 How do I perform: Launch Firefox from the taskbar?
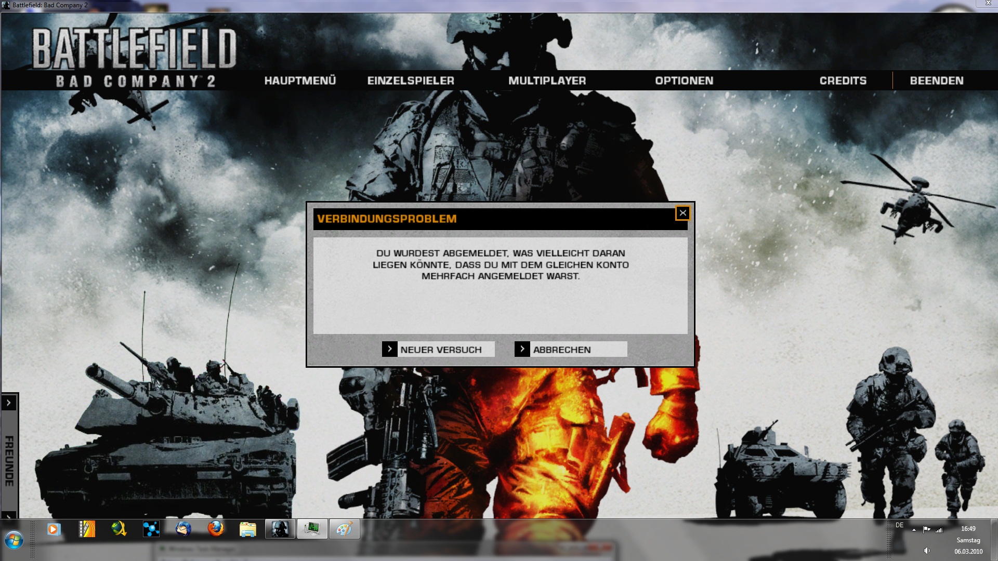tap(216, 529)
